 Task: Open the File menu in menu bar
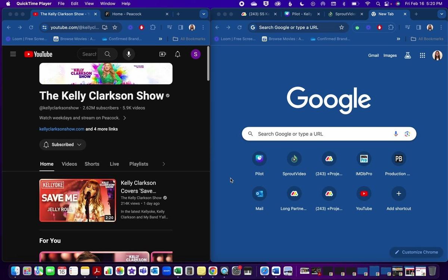point(61,4)
